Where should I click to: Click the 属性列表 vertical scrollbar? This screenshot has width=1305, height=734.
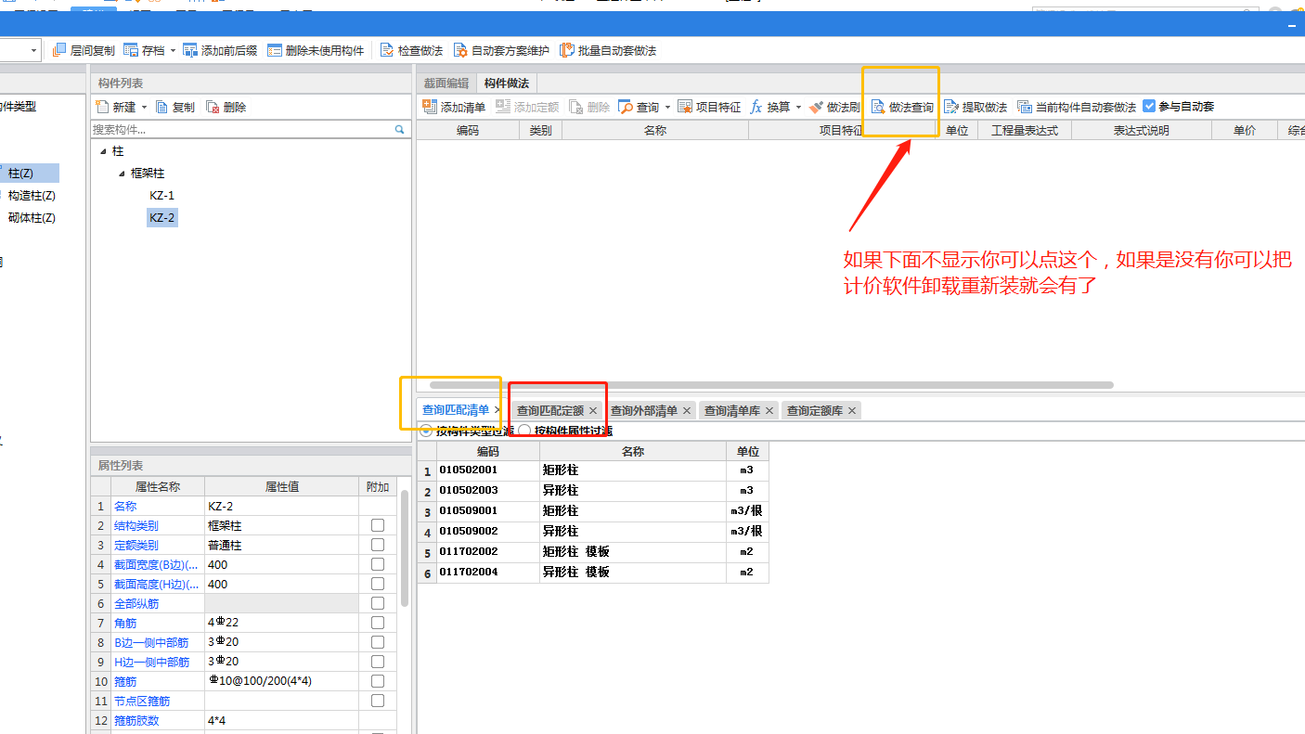click(405, 547)
